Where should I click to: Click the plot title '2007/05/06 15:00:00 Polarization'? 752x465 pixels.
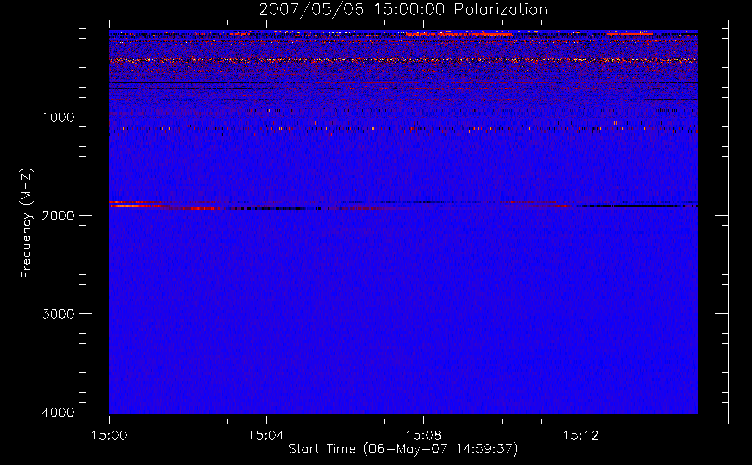pos(403,10)
